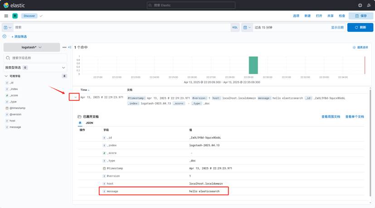Click the results vertical scrollbar

pos(370,143)
